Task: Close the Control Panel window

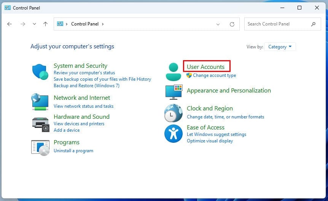Action: tap(317, 8)
